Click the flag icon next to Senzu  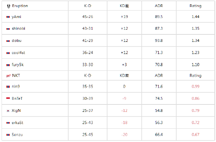tap(8, 135)
